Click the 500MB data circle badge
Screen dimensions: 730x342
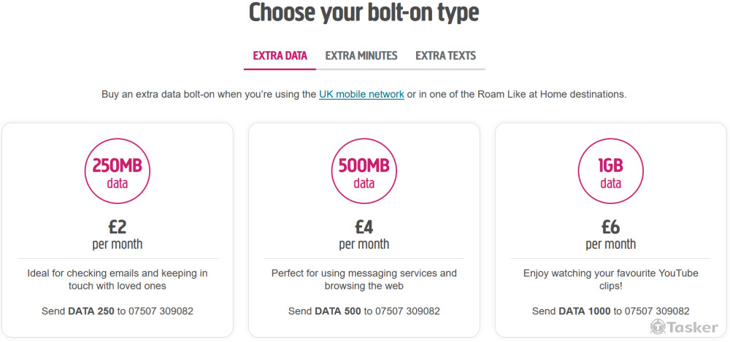coord(364,173)
